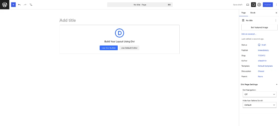Click the Add title field

[119, 20]
